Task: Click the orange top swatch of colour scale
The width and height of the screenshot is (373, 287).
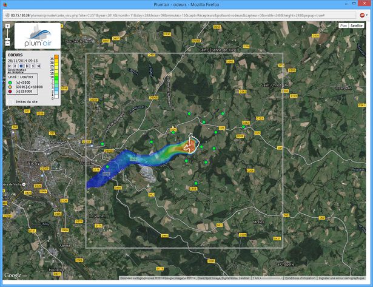Action: point(56,57)
